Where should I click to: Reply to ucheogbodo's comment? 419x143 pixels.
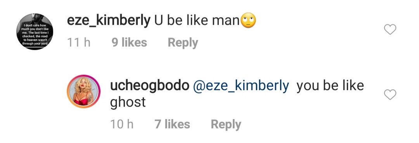pos(226,125)
